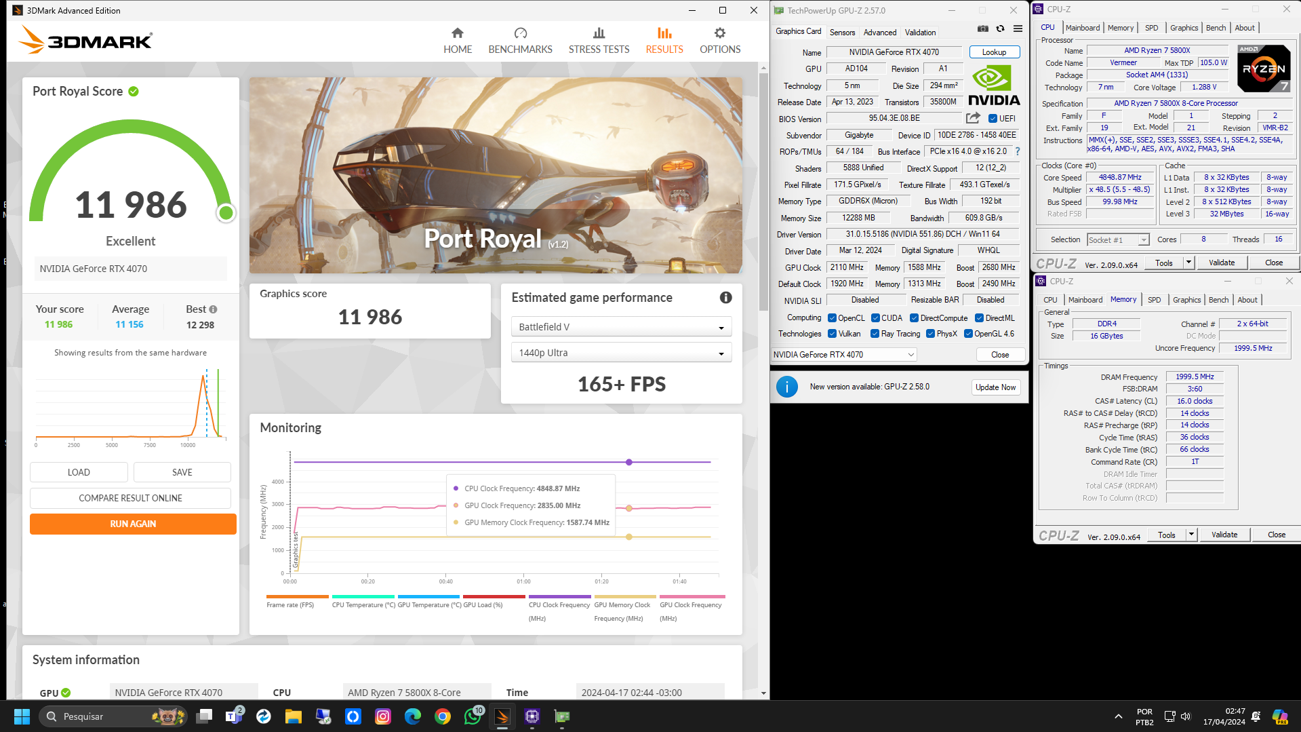
Task: Toggle the OpenGL 4.6 checkbox
Action: [968, 334]
